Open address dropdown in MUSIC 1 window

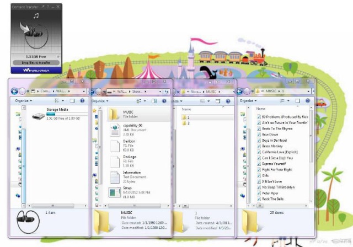tap(308, 91)
